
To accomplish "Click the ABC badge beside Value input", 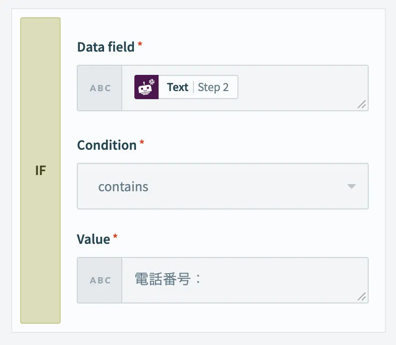I will [x=100, y=280].
